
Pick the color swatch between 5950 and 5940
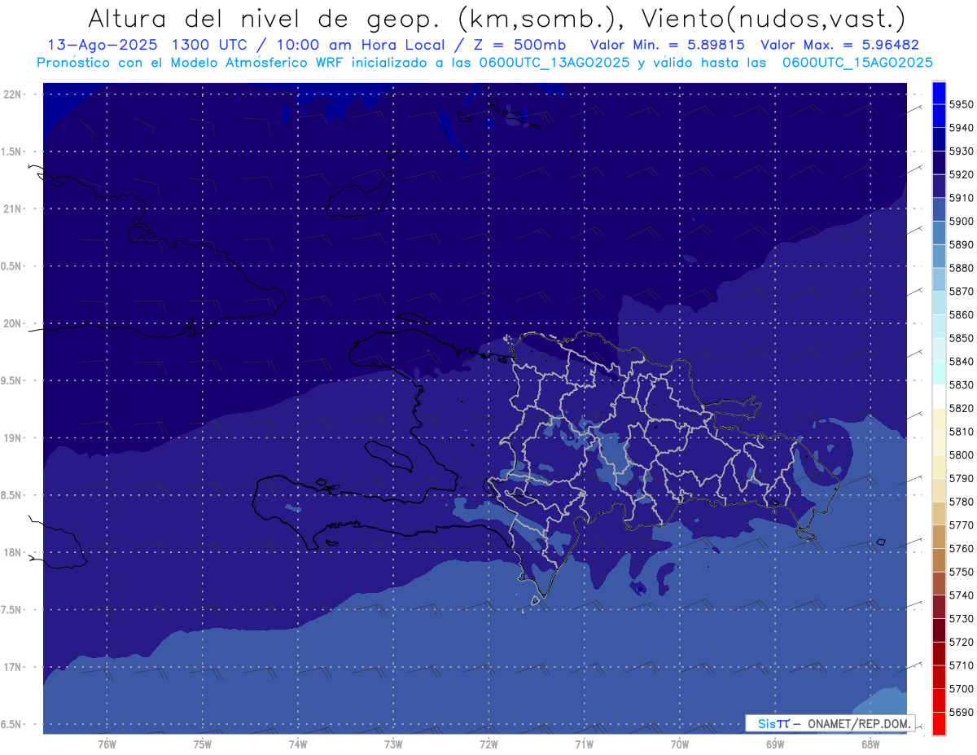point(938,116)
